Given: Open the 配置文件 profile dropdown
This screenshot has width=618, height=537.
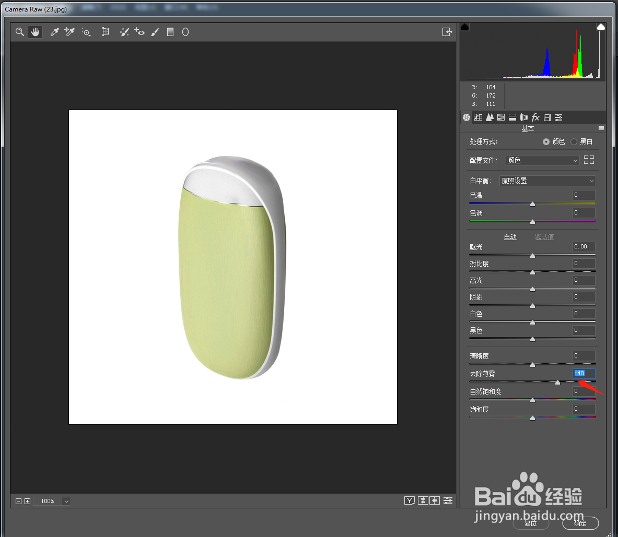Looking at the screenshot, I should 543,160.
